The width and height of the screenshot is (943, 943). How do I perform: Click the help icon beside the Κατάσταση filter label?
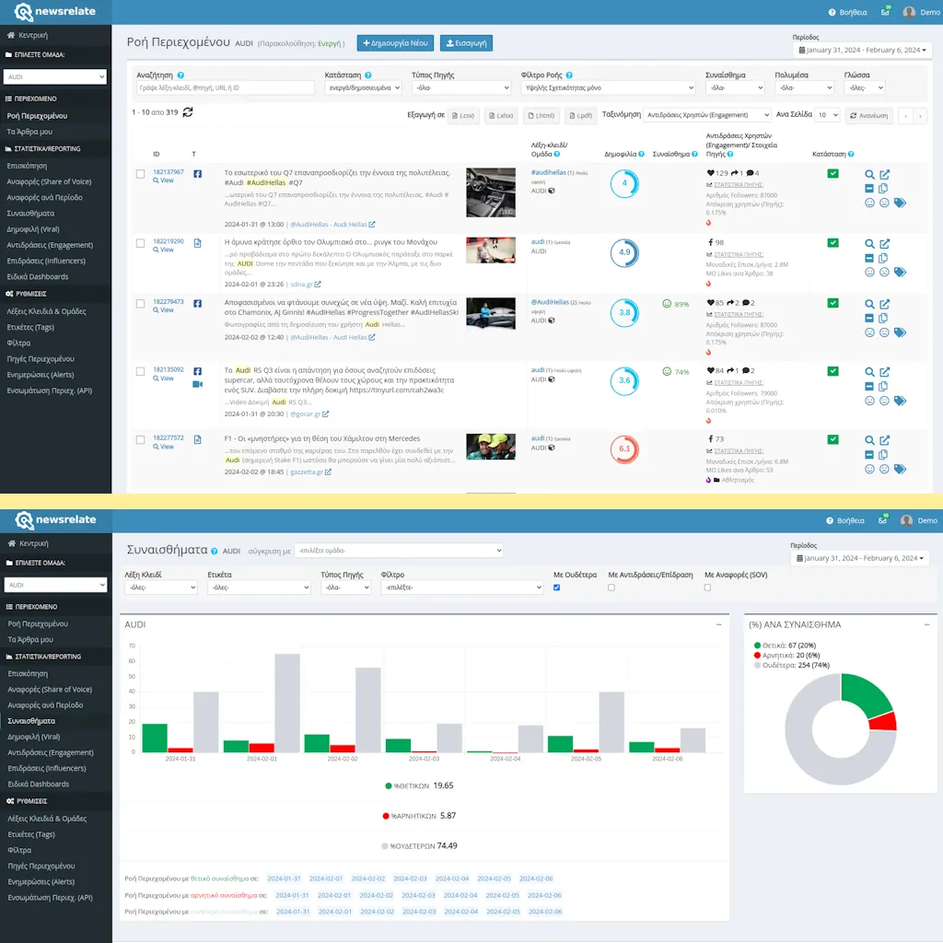pos(368,76)
